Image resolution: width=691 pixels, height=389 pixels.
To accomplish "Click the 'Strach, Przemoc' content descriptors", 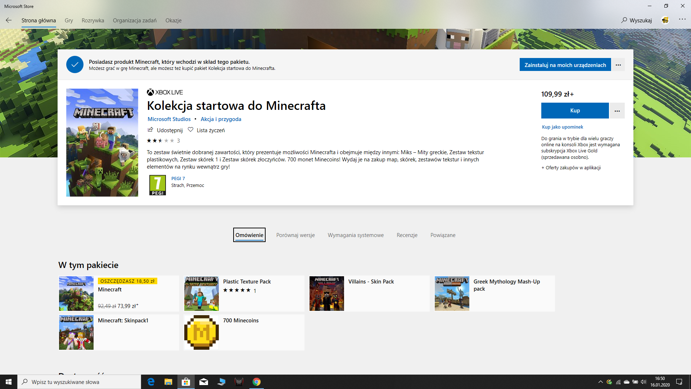I will pyautogui.click(x=188, y=185).
